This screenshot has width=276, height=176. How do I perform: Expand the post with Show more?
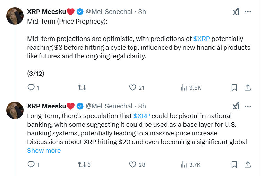pyautogui.click(x=44, y=150)
